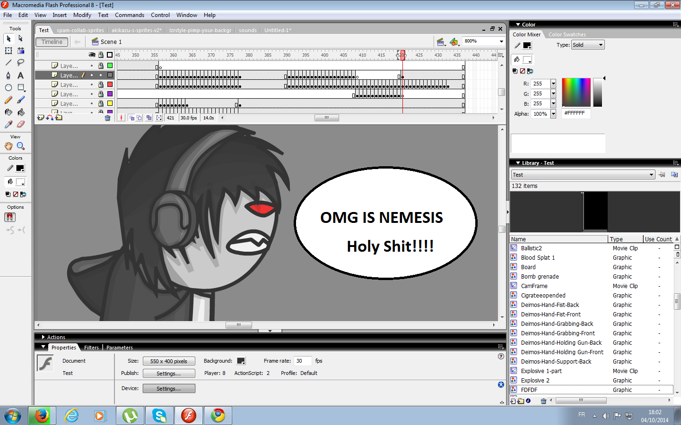This screenshot has width=681, height=425.
Task: Click the Frame rate input field
Action: (x=303, y=361)
